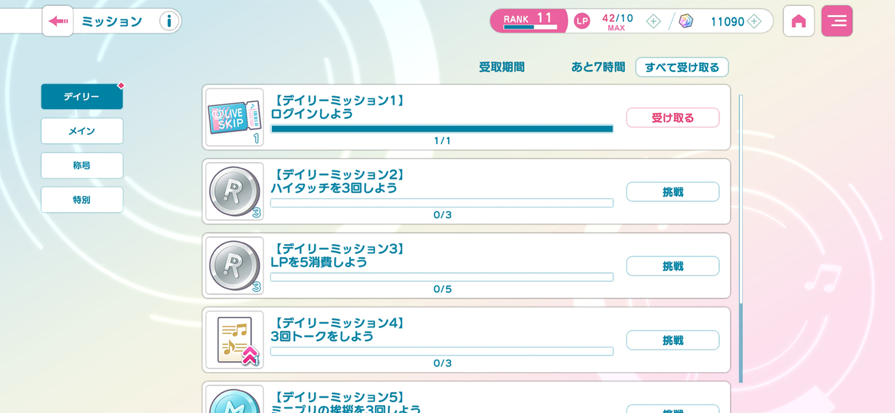Screen dimensions: 895x413
Task: Open the pink hamburger menu
Action: (x=837, y=21)
